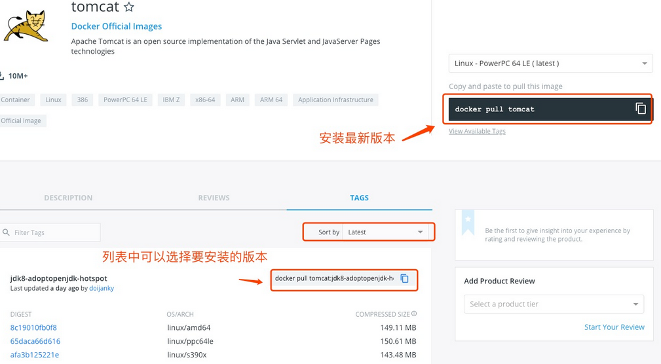Select the PowerPC 64 LE category tag

click(125, 100)
